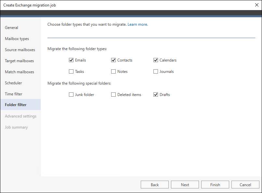This screenshot has width=262, height=193.
Task: Jump to the Time filter step
Action: pos(14,94)
